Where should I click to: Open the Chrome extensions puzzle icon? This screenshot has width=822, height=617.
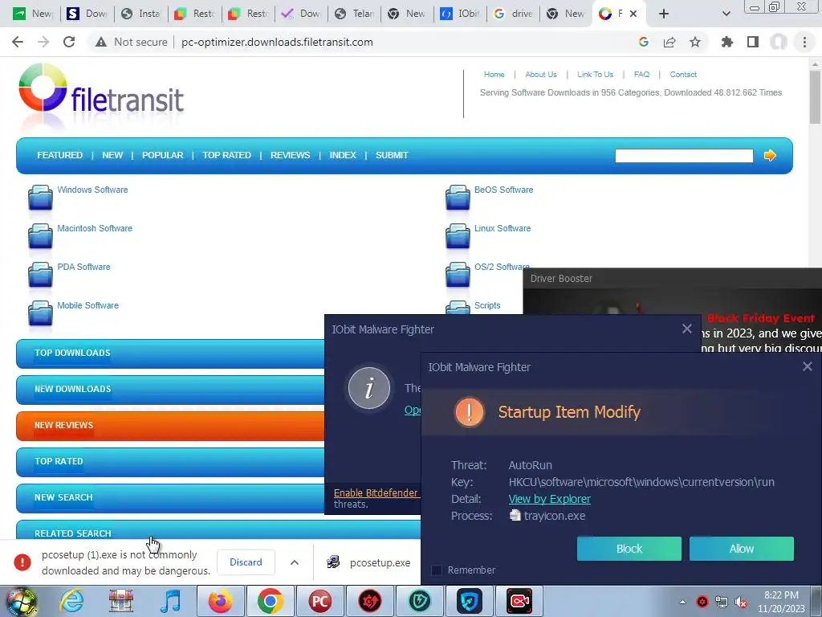coord(727,42)
